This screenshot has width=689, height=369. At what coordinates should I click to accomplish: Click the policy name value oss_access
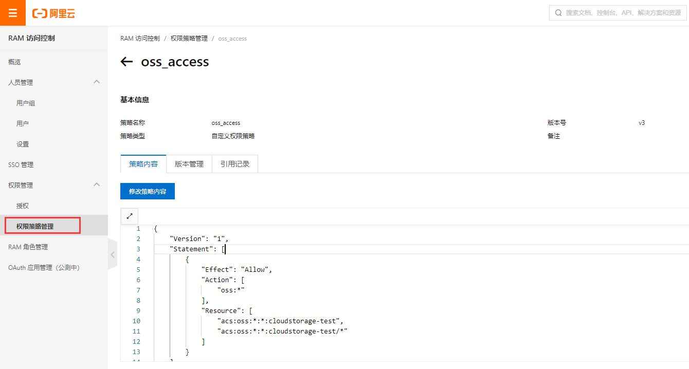(226, 123)
